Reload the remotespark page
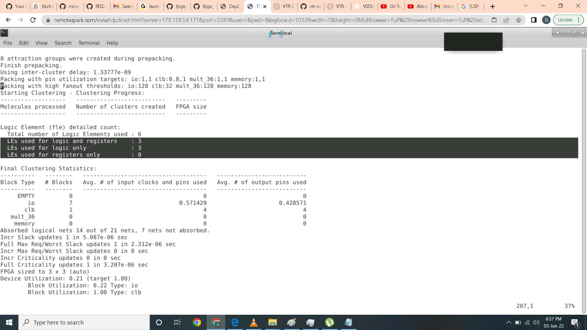587x330 pixels. 33,20
